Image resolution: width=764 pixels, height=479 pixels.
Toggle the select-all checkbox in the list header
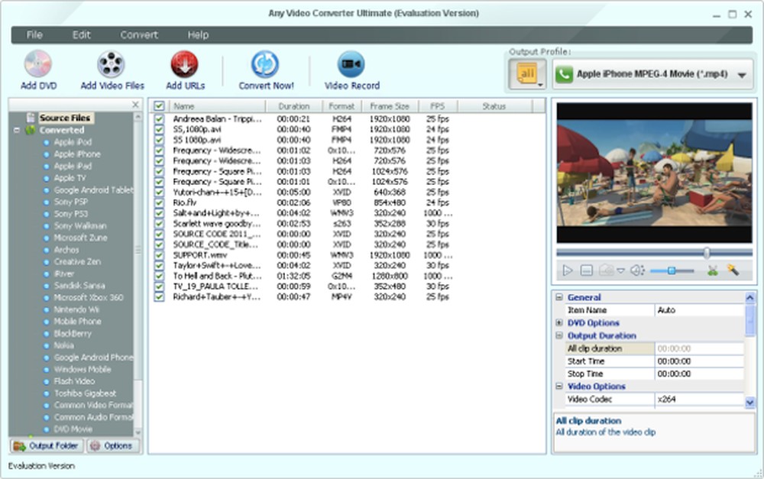tap(159, 106)
